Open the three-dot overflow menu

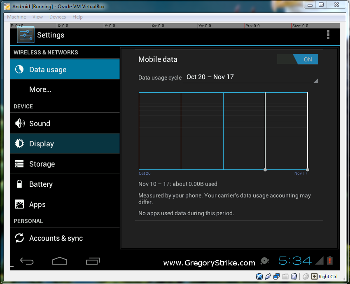(328, 35)
